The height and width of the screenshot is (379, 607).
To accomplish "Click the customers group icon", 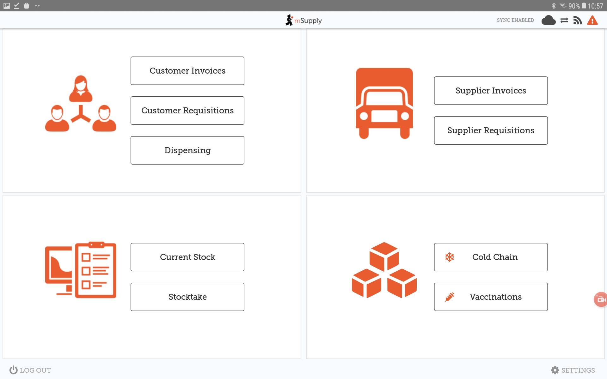I will [x=81, y=103].
